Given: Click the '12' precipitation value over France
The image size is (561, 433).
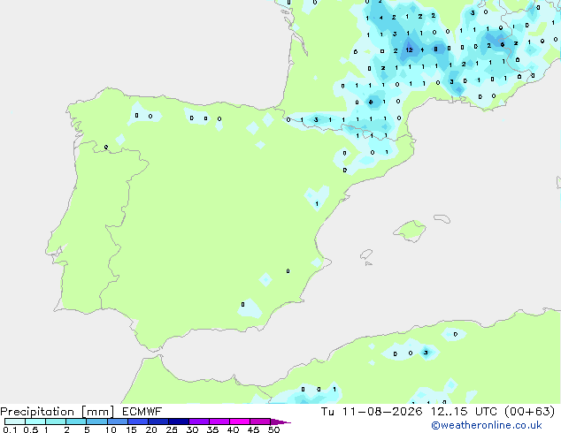Looking at the screenshot, I should [410, 50].
